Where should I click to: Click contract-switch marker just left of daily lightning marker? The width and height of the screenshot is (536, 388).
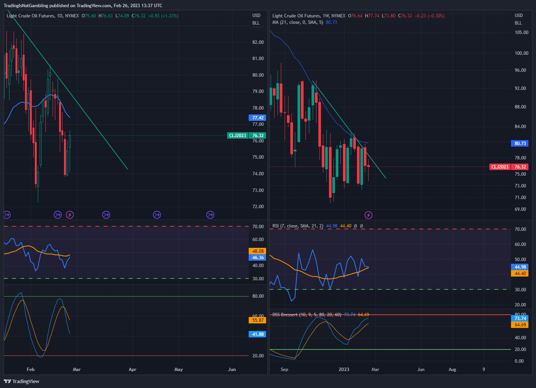(x=58, y=215)
